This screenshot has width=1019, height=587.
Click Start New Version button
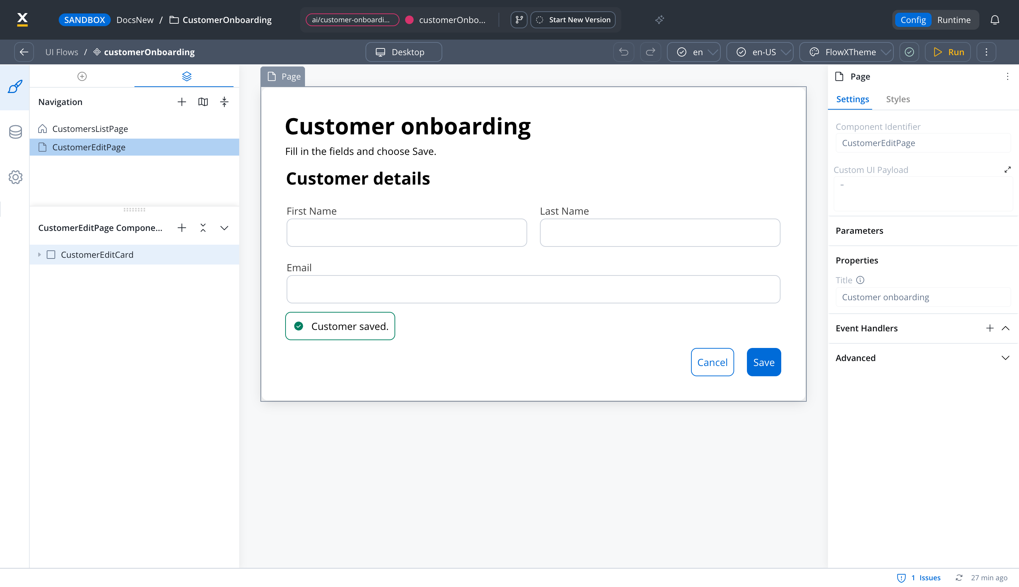click(573, 20)
